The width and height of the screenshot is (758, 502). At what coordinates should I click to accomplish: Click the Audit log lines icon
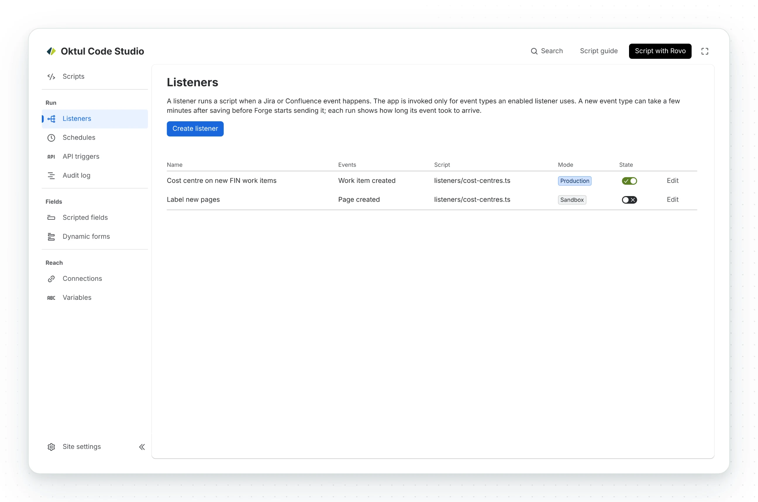[51, 175]
